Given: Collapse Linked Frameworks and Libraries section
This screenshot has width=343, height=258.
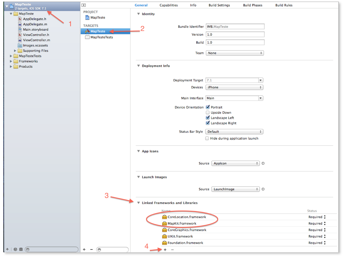Looking at the screenshot, I should point(138,203).
